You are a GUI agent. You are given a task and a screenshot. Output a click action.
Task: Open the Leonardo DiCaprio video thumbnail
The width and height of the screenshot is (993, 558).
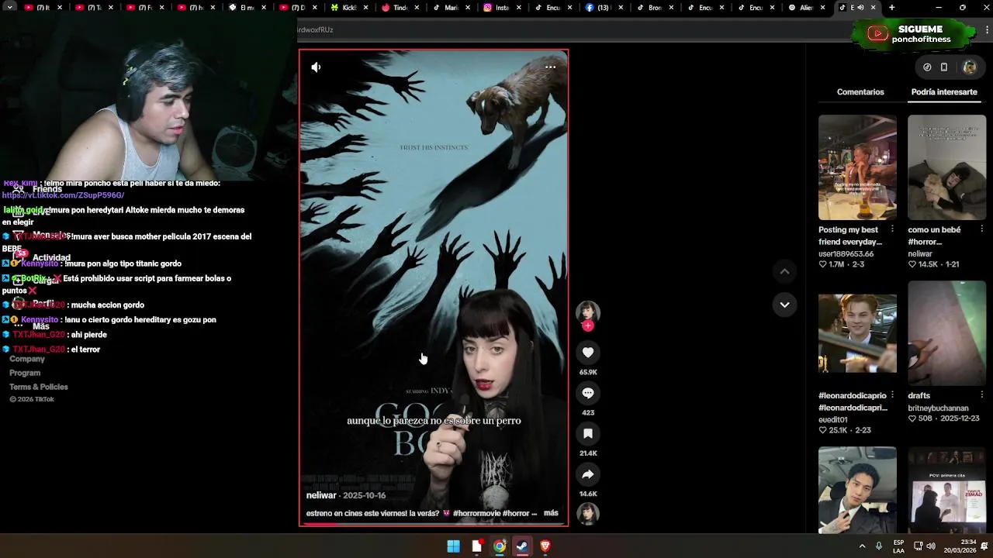pyautogui.click(x=857, y=333)
